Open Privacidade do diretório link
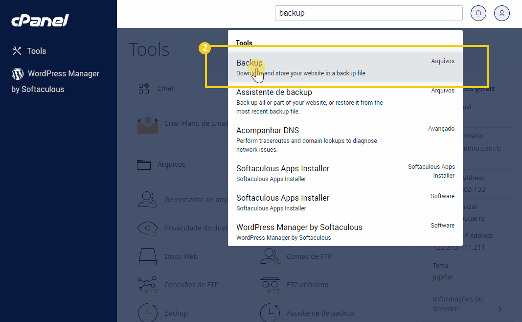Viewport: 522px width, 322px height. tap(196, 228)
